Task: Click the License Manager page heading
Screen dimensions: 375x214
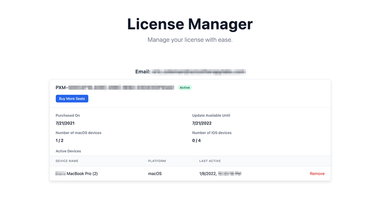Action: tap(190, 24)
